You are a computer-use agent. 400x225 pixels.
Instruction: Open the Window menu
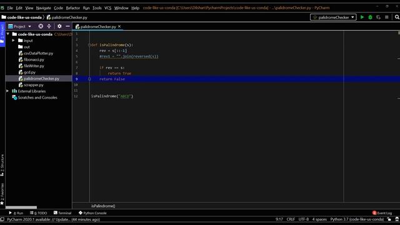coord(121,8)
